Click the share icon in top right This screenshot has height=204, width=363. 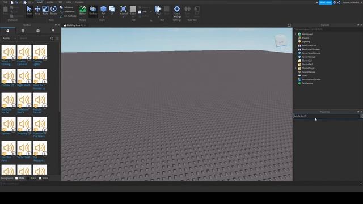339,2
